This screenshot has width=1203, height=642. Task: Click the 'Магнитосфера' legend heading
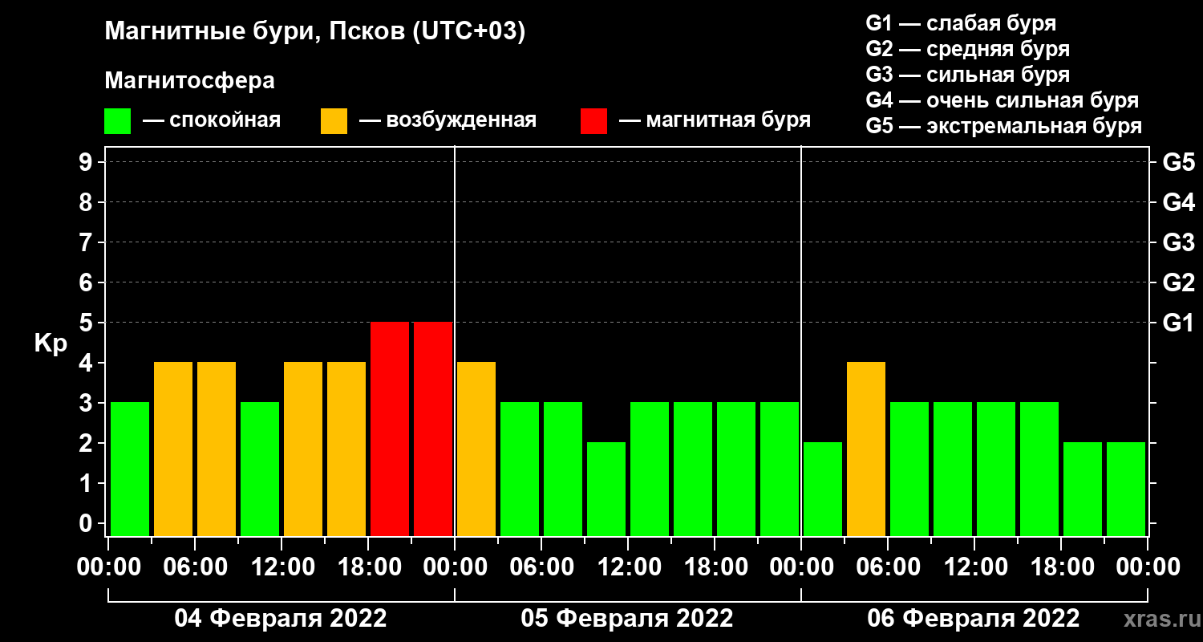[189, 81]
